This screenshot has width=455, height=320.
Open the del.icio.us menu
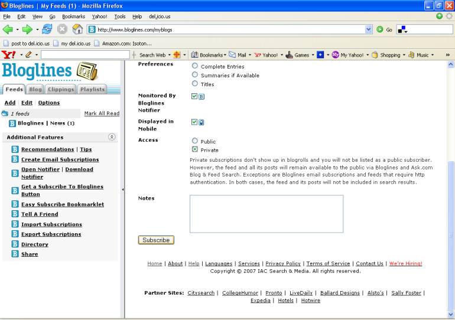click(x=160, y=17)
